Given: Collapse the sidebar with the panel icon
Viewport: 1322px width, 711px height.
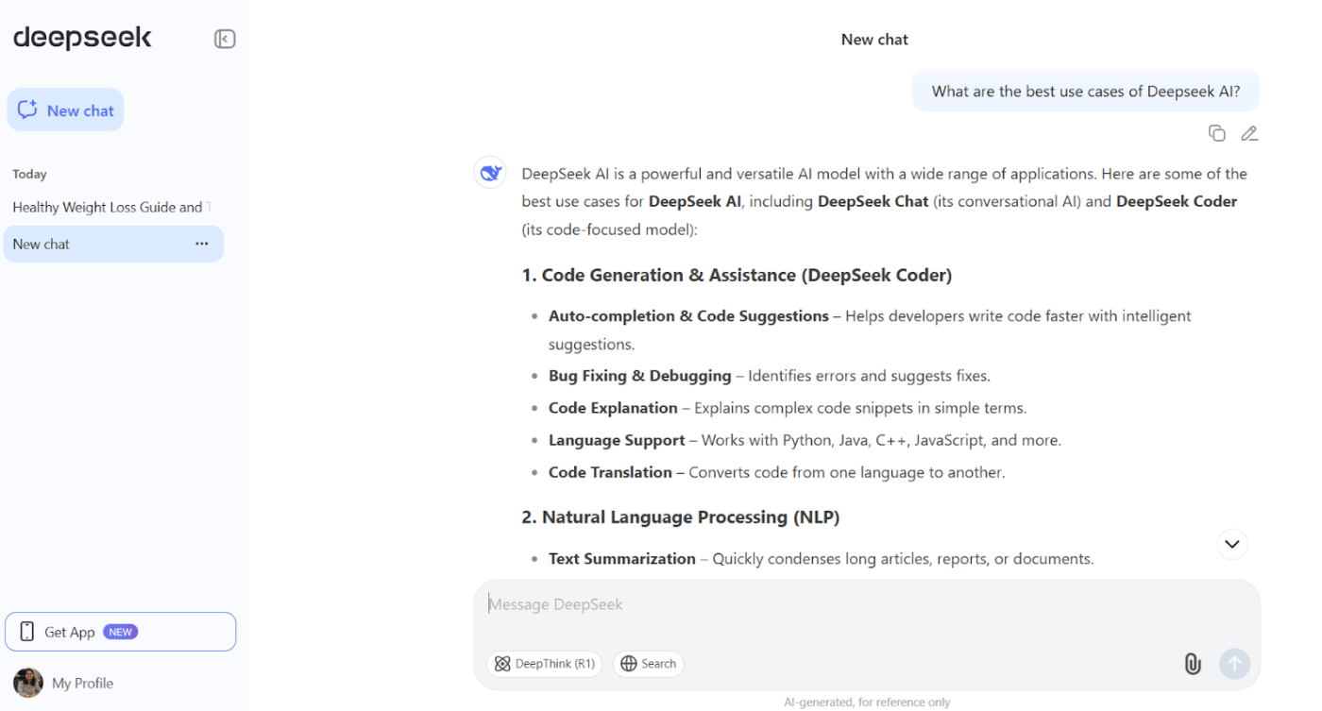Looking at the screenshot, I should point(225,39).
